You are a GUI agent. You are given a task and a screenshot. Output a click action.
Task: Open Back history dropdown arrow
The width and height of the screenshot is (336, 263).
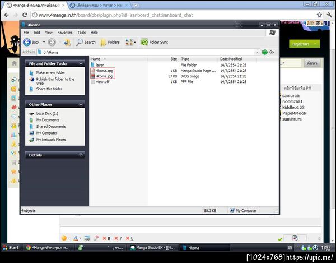[44, 42]
